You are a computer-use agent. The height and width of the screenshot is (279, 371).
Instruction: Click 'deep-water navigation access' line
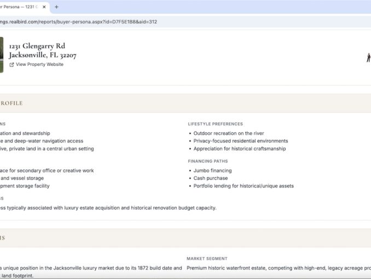tap(42, 141)
